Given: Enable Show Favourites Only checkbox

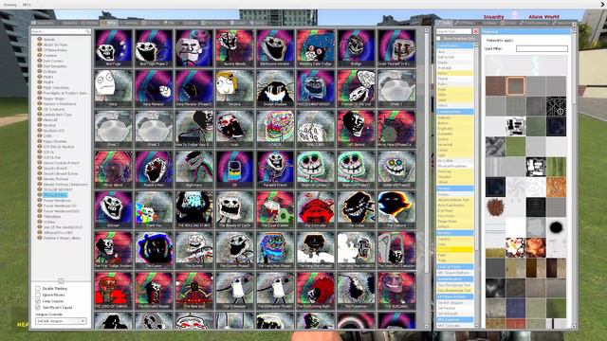Looking at the screenshot, I should pos(438,39).
